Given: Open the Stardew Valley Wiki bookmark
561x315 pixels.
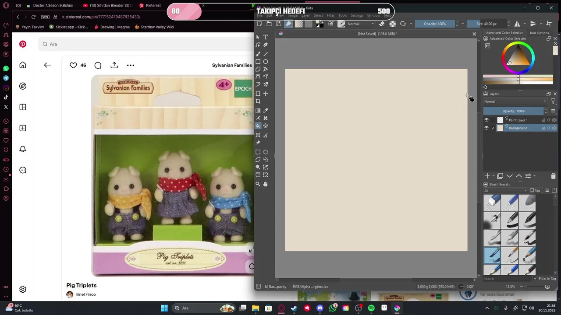Looking at the screenshot, I should coord(154,27).
